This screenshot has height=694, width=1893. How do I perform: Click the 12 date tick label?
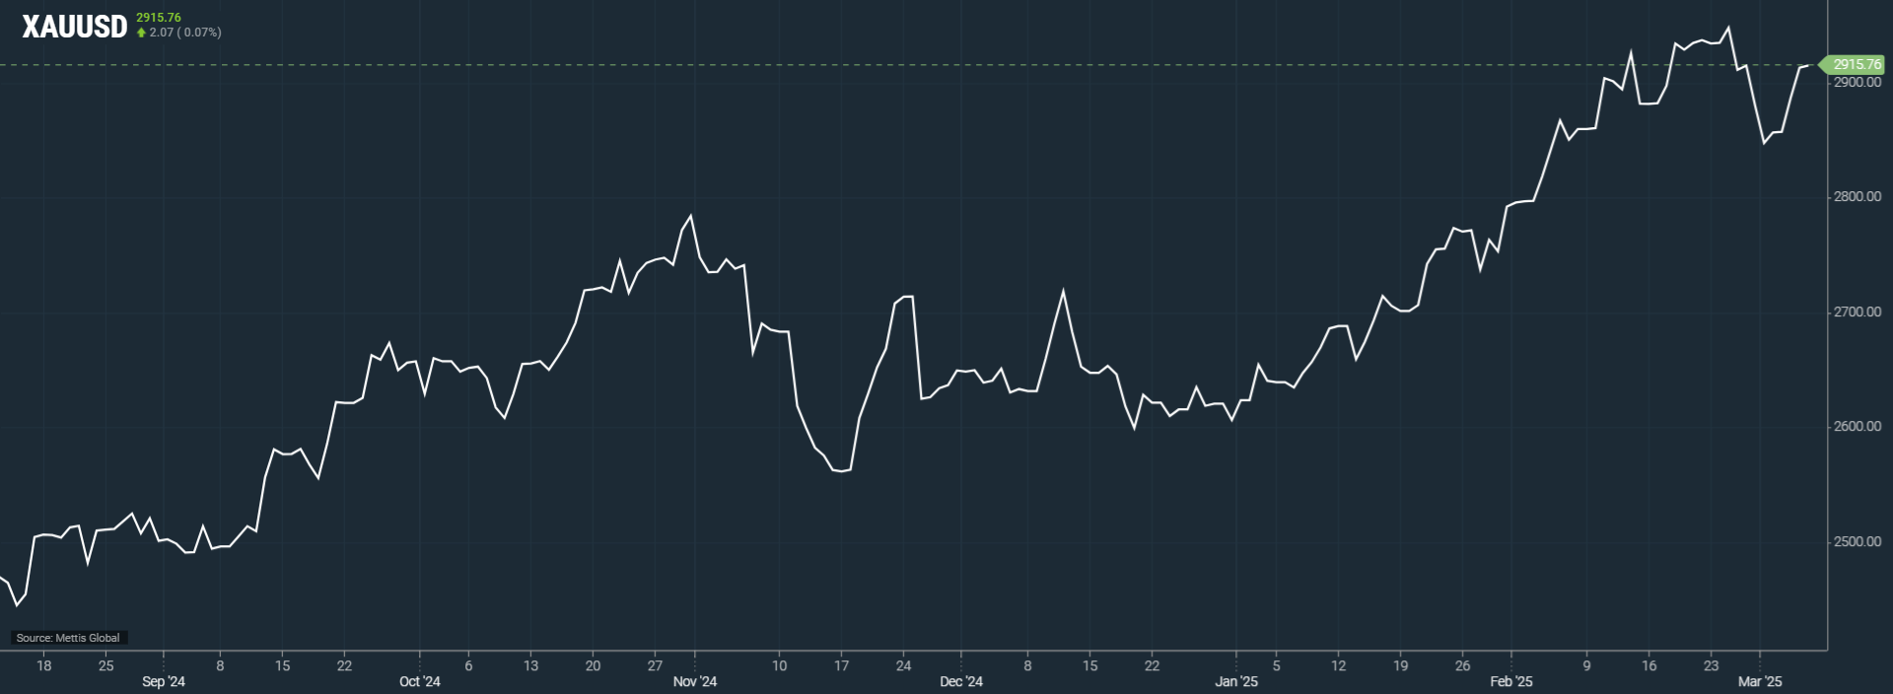pos(1338,665)
